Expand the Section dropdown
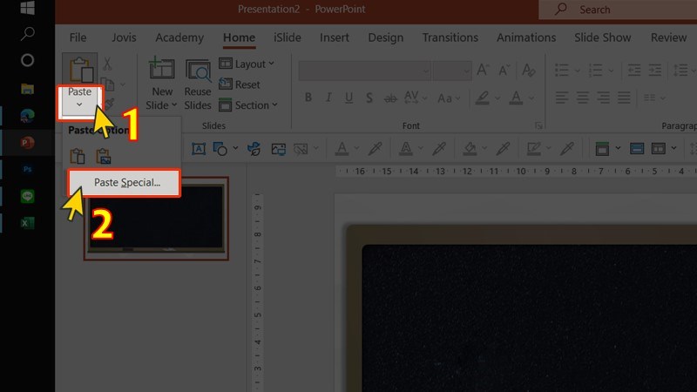 (248, 105)
